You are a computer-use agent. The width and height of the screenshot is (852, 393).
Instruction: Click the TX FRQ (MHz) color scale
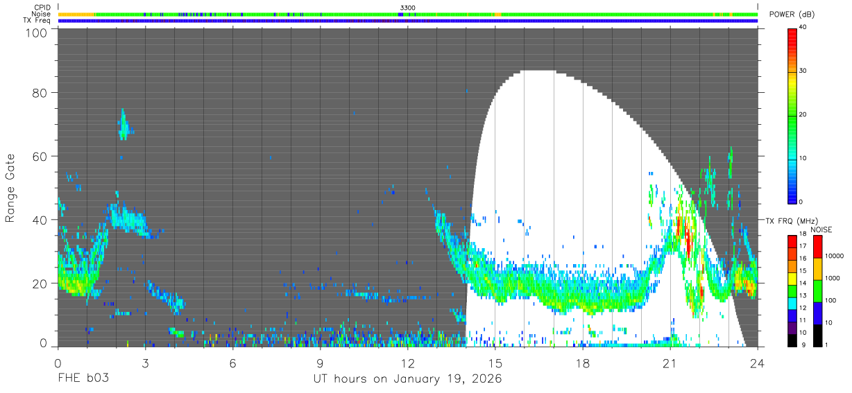(x=792, y=291)
